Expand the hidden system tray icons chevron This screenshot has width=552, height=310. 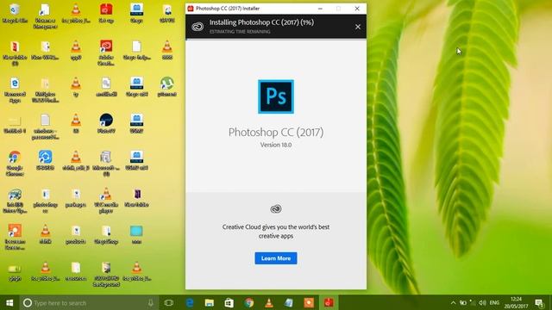(453, 302)
